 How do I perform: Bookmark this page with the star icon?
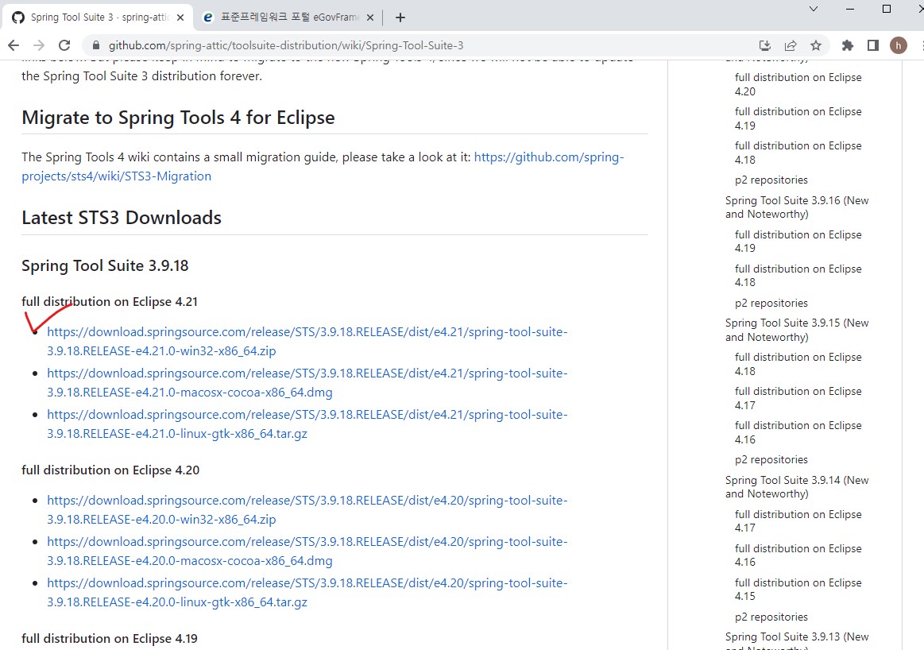tap(816, 45)
